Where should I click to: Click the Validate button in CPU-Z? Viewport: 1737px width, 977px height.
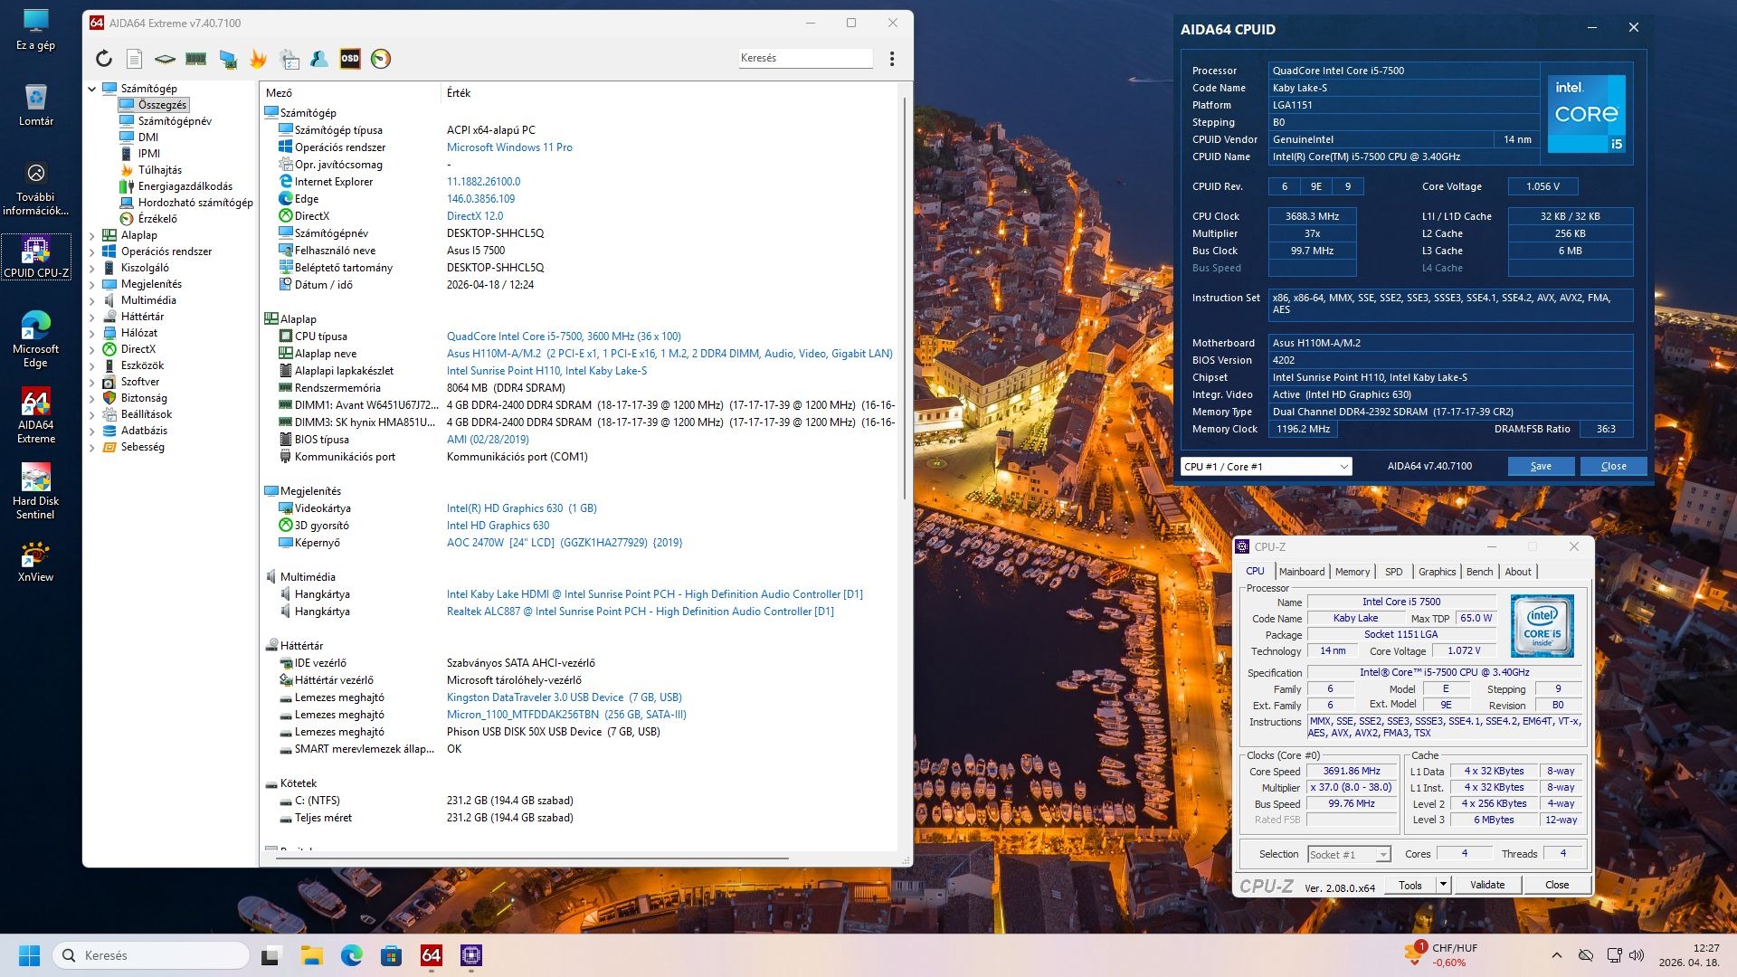pyautogui.click(x=1486, y=885)
